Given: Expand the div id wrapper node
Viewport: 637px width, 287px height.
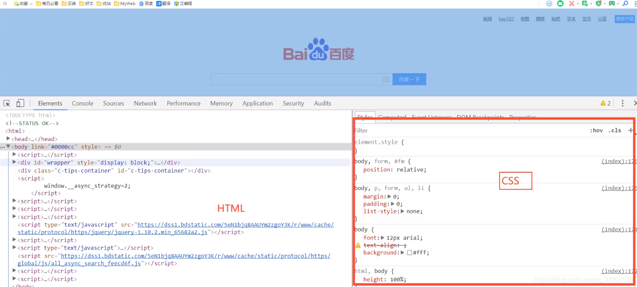Looking at the screenshot, I should coord(15,162).
